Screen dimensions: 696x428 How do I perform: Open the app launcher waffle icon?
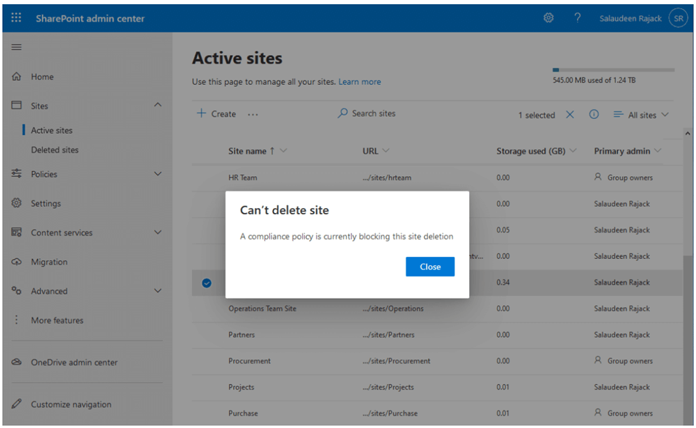(16, 18)
